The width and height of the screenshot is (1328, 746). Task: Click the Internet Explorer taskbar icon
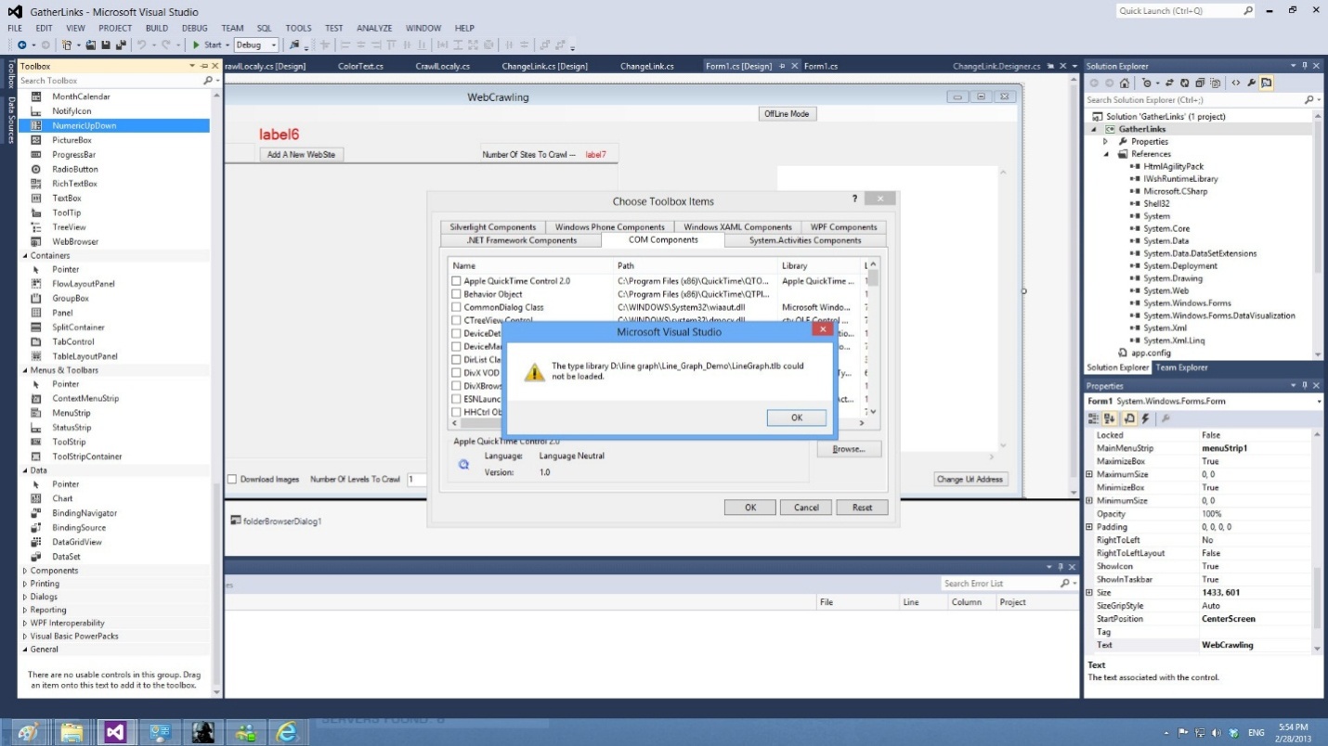[x=287, y=732]
